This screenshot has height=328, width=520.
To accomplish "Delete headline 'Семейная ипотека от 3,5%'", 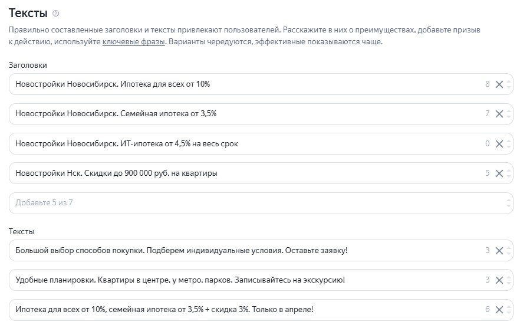I will (499, 114).
